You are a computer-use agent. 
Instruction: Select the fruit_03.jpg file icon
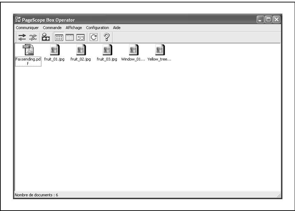click(x=107, y=50)
